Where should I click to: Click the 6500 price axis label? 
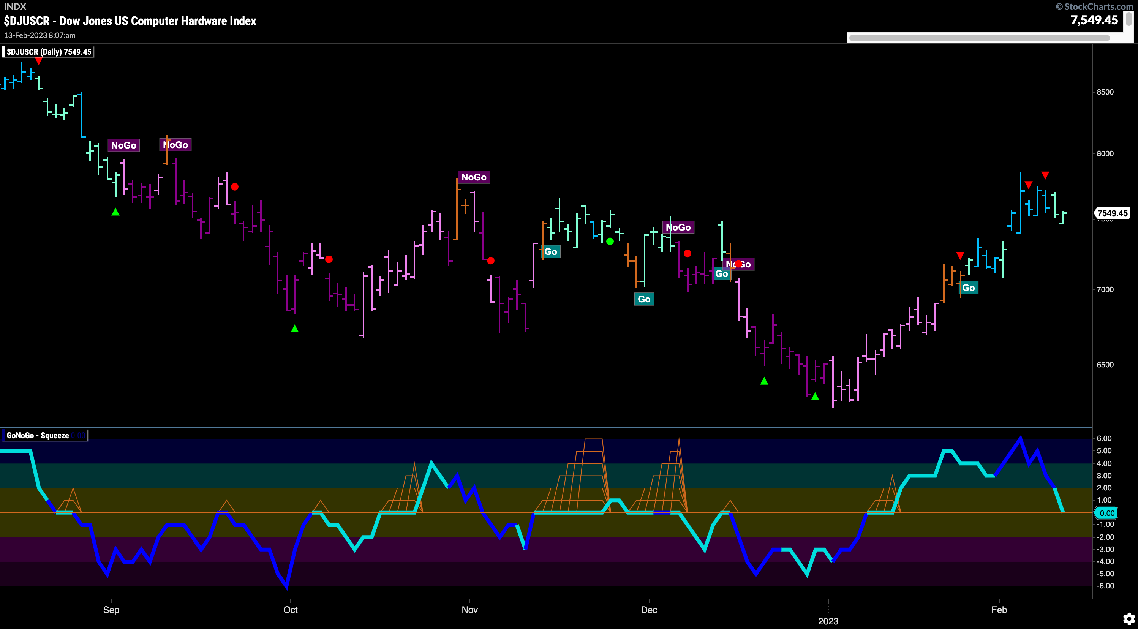(1105, 364)
